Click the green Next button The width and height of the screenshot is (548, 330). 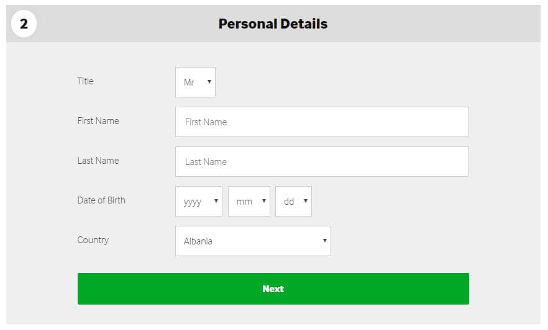pos(273,289)
